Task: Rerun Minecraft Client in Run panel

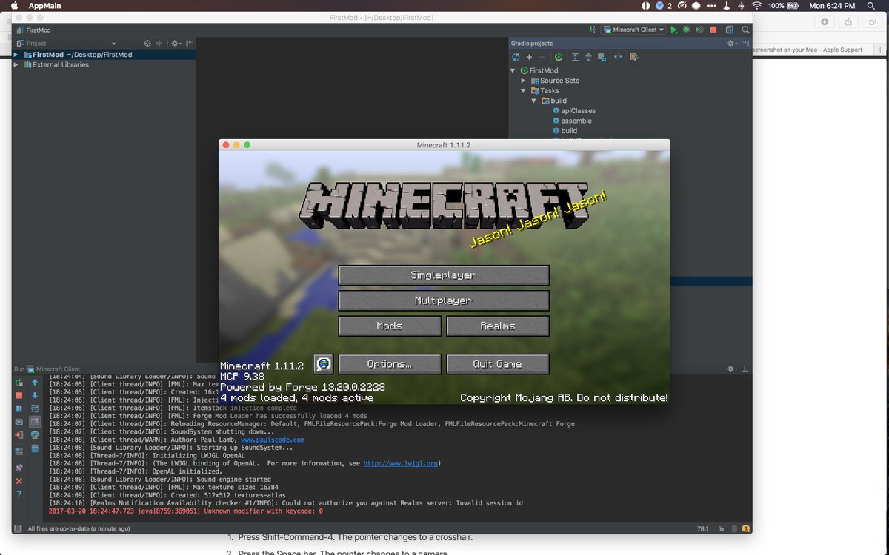Action: [19, 383]
